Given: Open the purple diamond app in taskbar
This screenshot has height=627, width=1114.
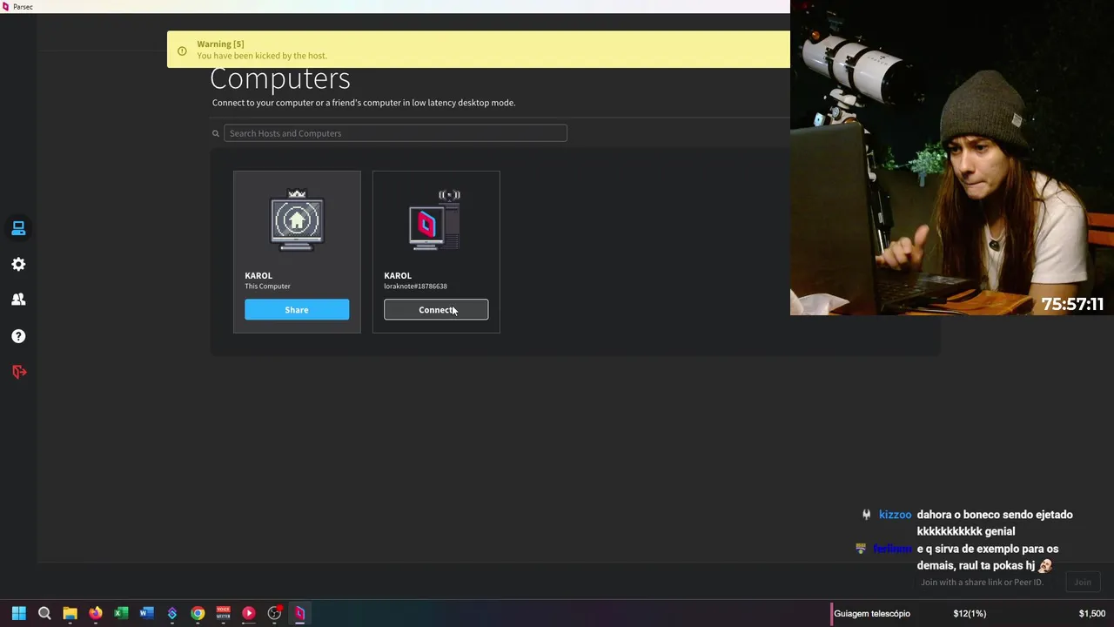Looking at the screenshot, I should (172, 613).
